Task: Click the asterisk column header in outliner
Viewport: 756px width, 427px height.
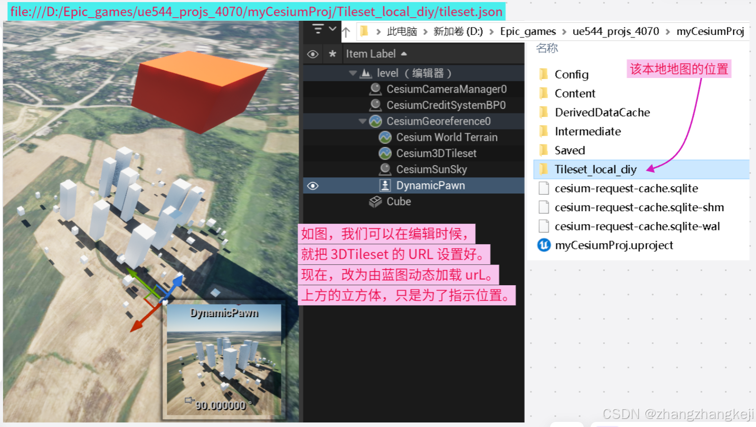Action: point(333,54)
